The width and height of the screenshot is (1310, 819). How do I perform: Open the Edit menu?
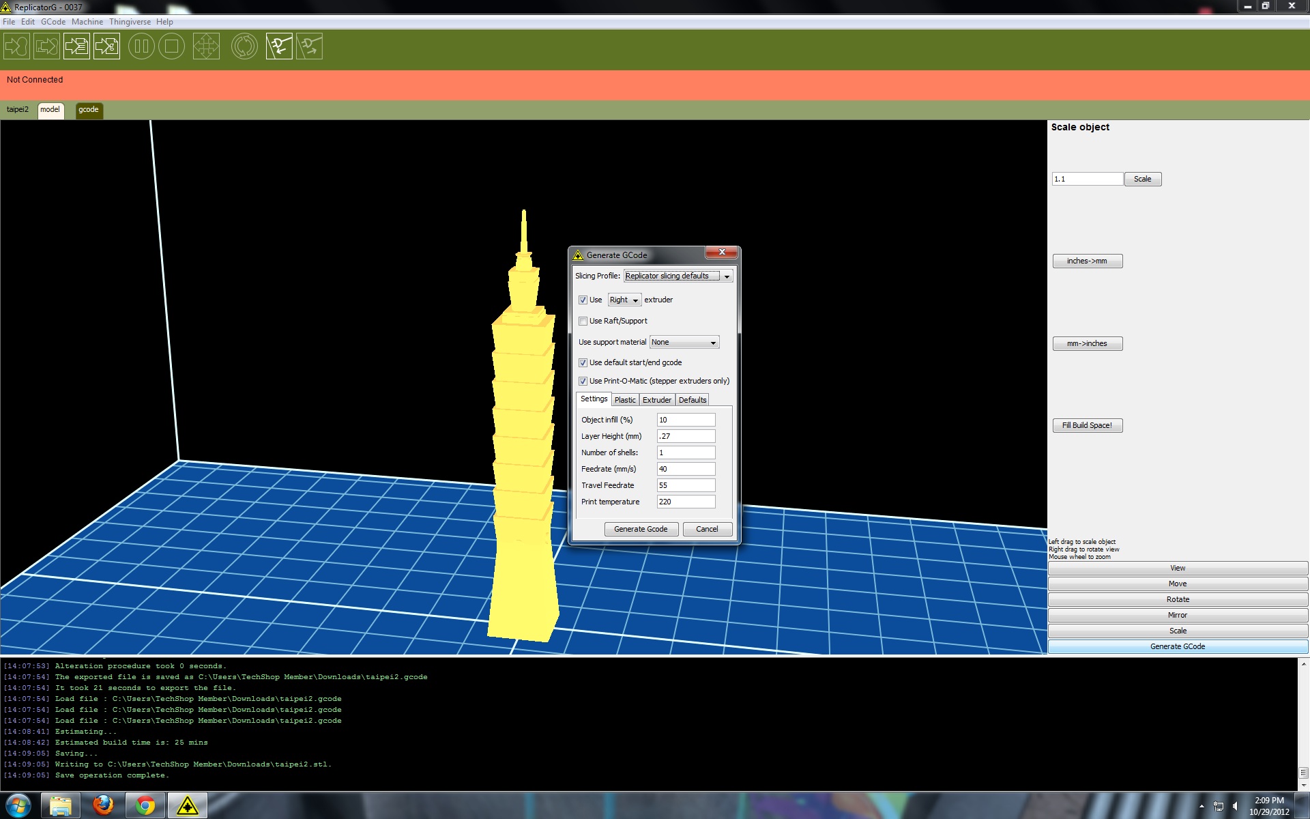28,22
